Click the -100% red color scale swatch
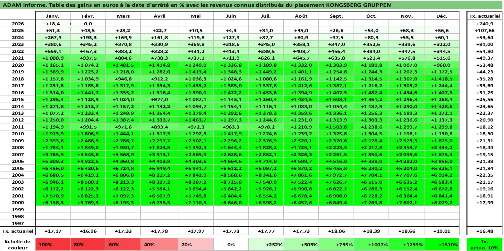The width and height of the screenshot is (504, 251). [x=53, y=245]
